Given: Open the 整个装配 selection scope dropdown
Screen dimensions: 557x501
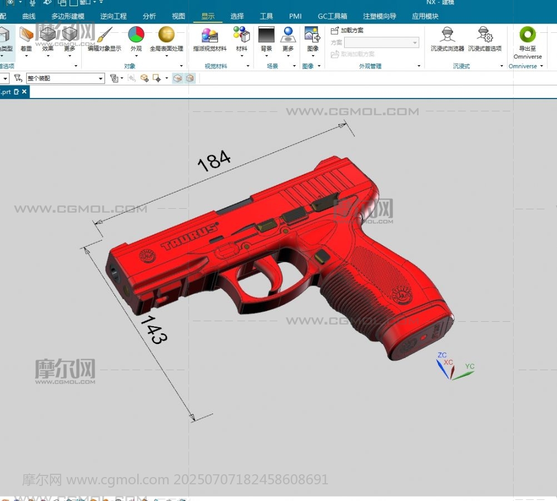Looking at the screenshot, I should pyautogui.click(x=66, y=78).
